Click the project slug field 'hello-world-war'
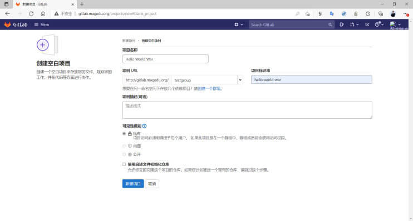The image size is (413, 221). tap(312, 79)
